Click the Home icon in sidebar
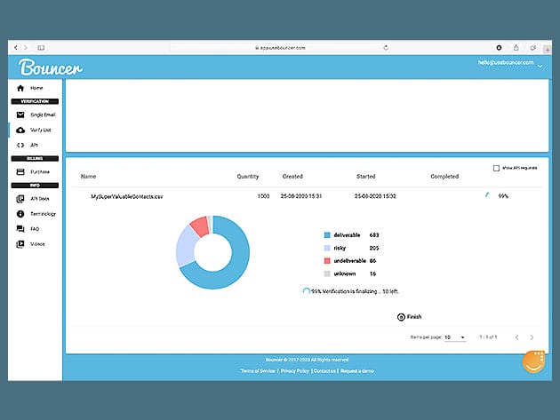The width and height of the screenshot is (560, 420). 20,88
